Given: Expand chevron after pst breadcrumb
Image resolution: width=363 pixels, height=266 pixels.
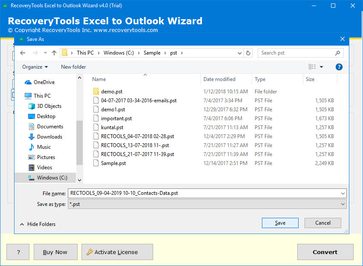Looking at the screenshot, I should click(182, 53).
